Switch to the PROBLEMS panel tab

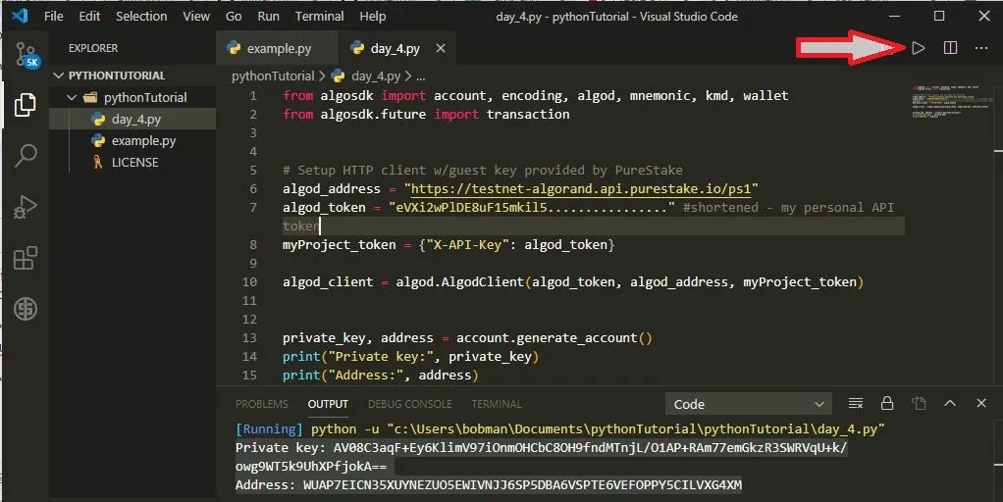tap(262, 404)
